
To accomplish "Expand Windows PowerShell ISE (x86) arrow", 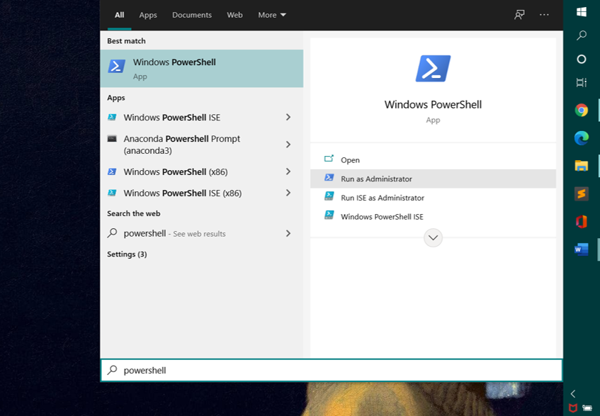I will point(288,193).
